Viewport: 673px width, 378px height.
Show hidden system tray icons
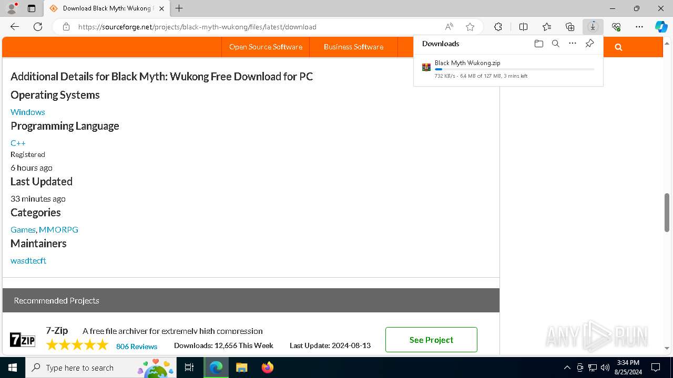coord(567,367)
